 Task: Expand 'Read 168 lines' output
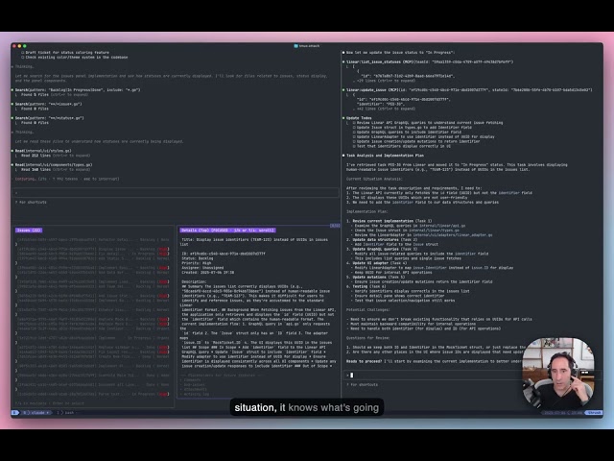tap(56, 169)
